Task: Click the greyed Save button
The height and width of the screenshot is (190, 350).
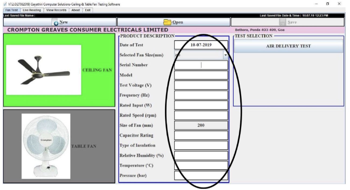Action: tap(288, 22)
